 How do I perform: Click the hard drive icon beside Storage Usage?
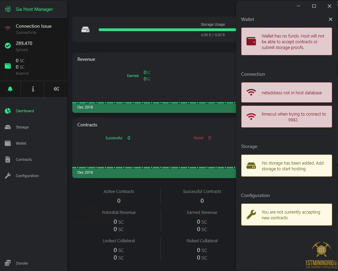point(85,29)
